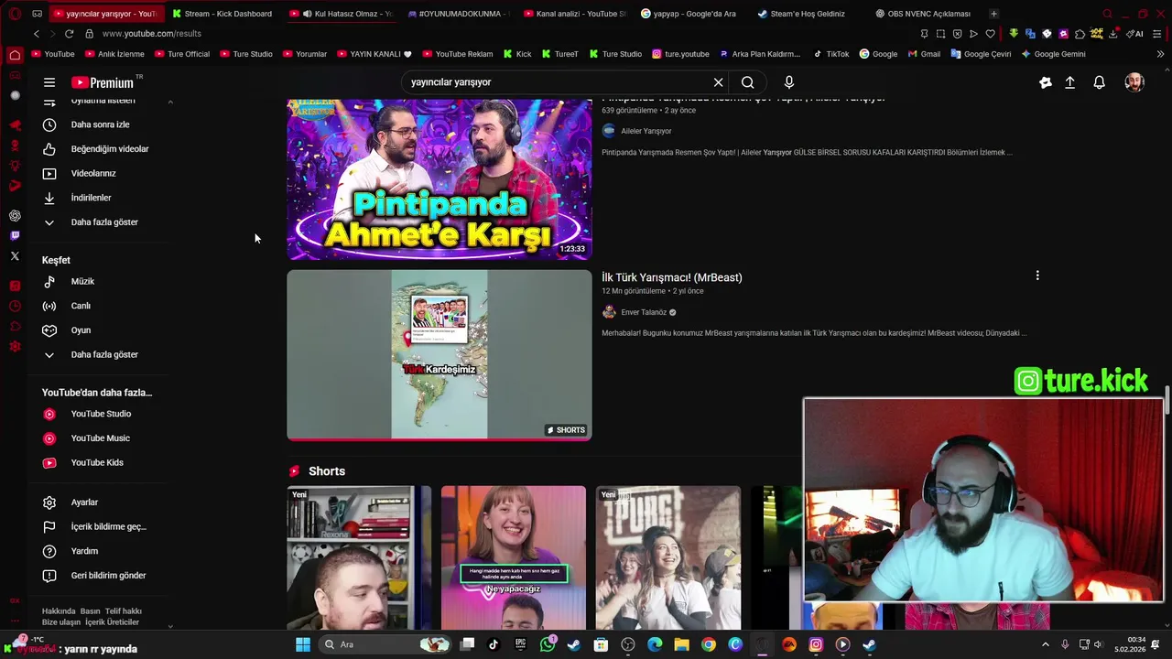Open 'Google Çeviri' bookmark
Image resolution: width=1172 pixels, height=659 pixels.
[x=981, y=54]
